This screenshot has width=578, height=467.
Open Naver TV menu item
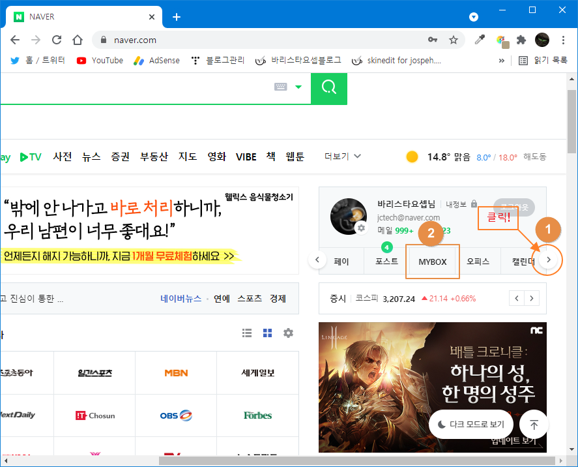click(30, 157)
